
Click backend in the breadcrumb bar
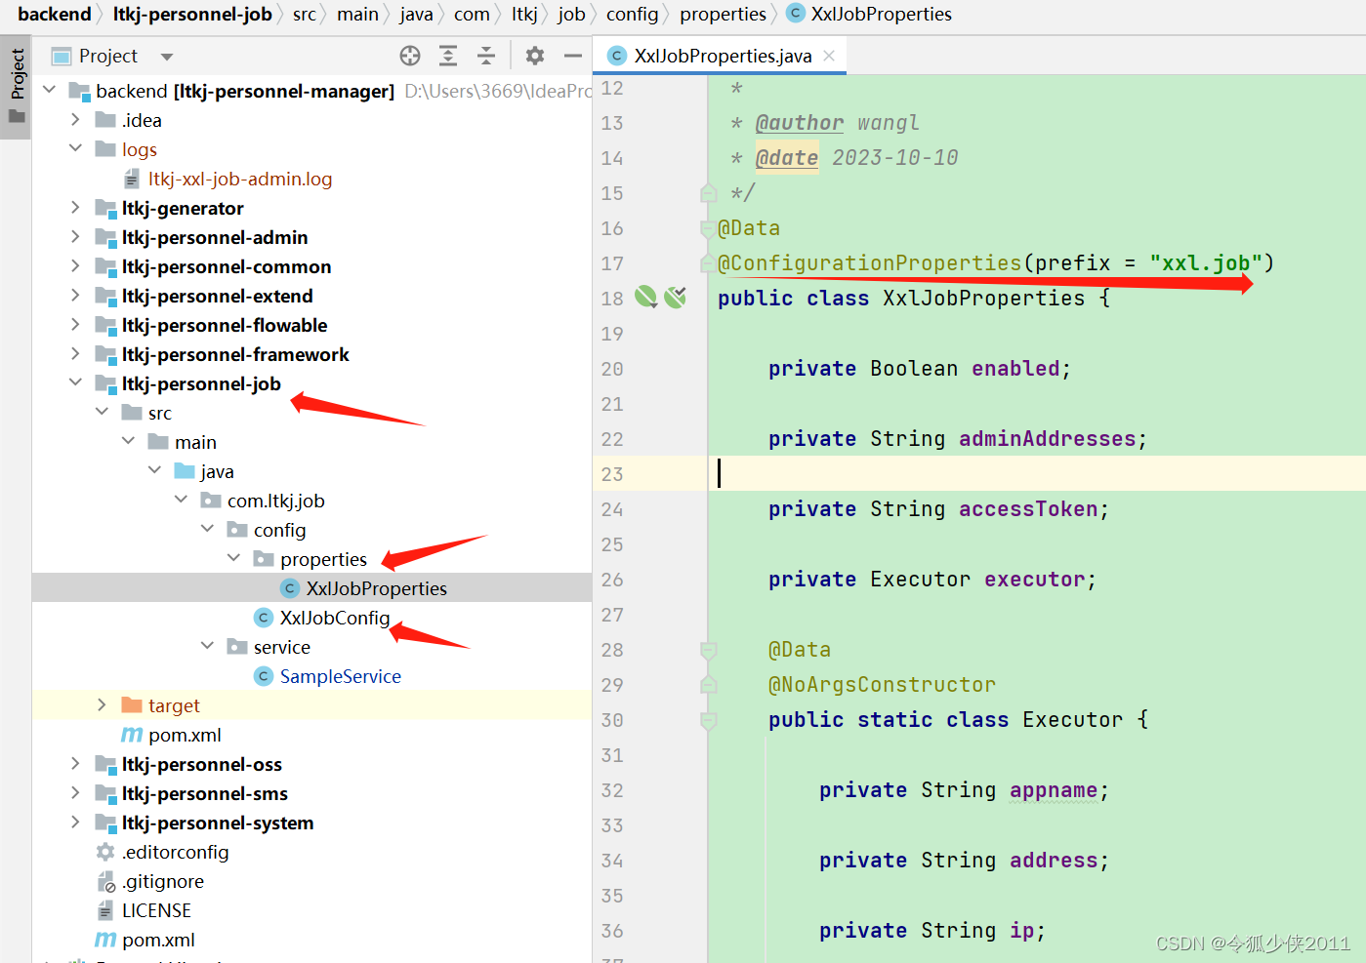pyautogui.click(x=54, y=15)
